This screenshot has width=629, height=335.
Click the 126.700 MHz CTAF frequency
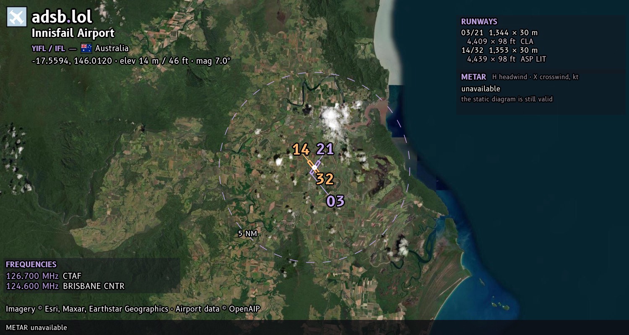point(44,276)
